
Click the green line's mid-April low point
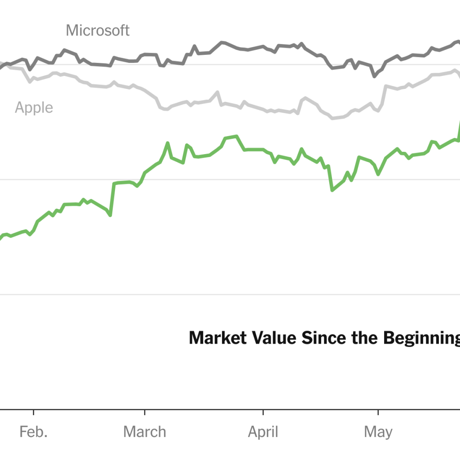(332, 190)
